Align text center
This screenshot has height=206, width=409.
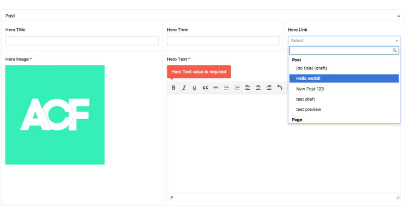point(258,87)
